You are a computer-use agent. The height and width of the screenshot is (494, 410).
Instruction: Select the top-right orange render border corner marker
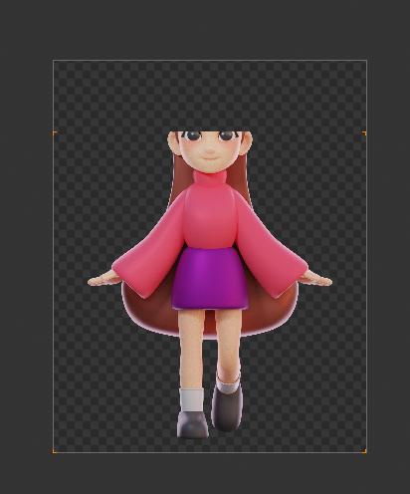[364, 133]
